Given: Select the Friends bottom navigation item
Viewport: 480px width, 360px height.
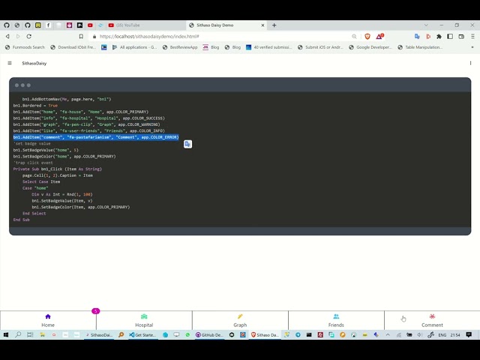Looking at the screenshot, I should tap(336, 320).
